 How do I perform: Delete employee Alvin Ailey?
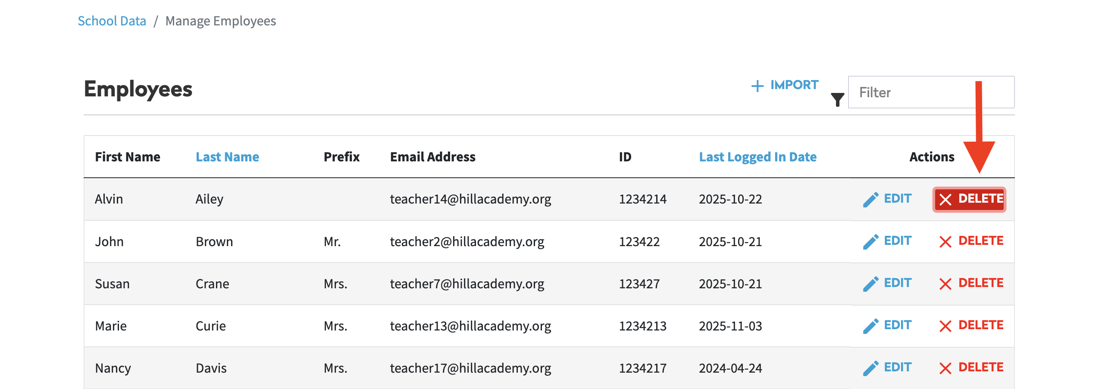[x=969, y=199]
